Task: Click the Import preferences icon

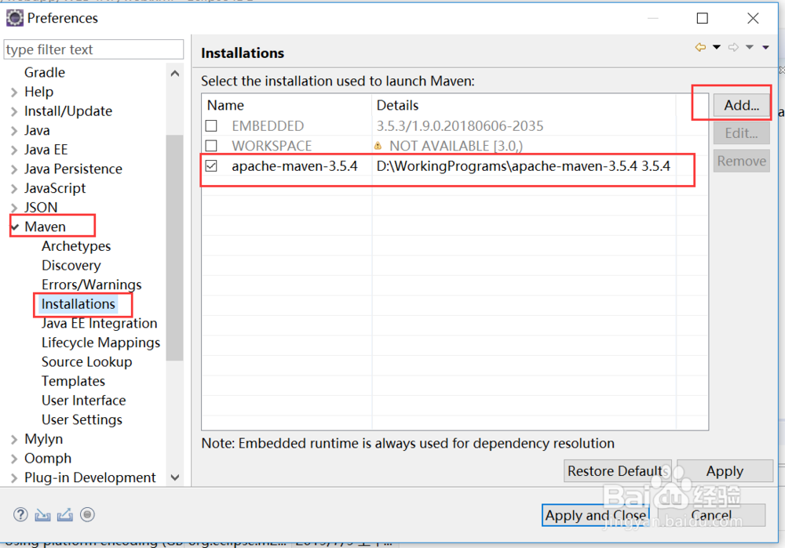Action: pyautogui.click(x=42, y=515)
